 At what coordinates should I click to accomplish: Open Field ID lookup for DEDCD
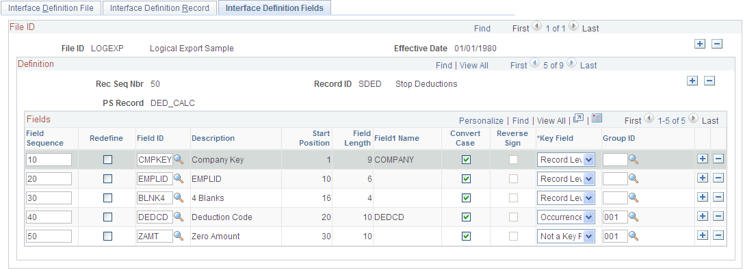[178, 217]
